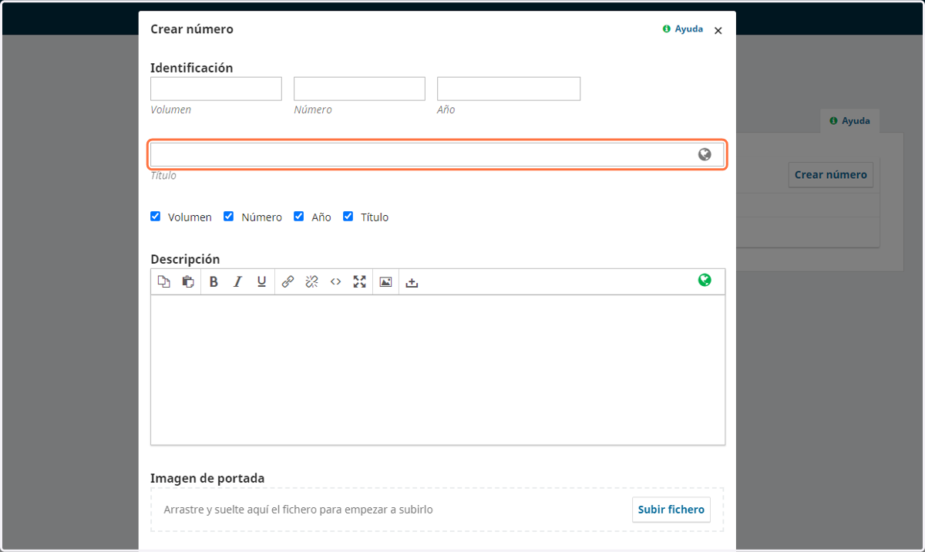This screenshot has height=552, width=925.
Task: Uncheck the Volumen checkbox
Action: click(x=155, y=217)
